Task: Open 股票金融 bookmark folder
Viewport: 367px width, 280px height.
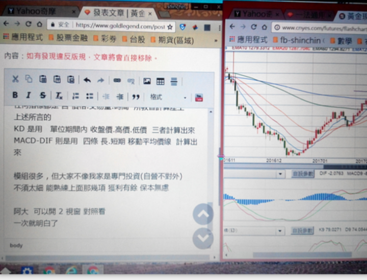Action: pyautogui.click(x=68, y=38)
